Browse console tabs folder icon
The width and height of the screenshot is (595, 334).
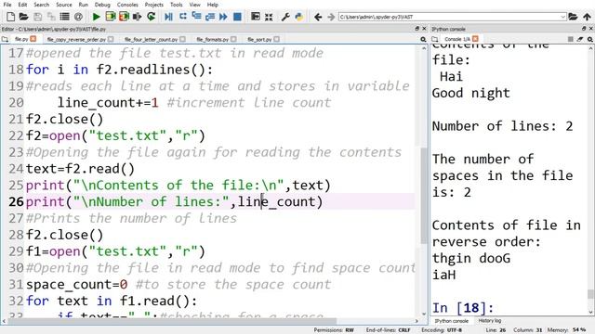(435, 39)
